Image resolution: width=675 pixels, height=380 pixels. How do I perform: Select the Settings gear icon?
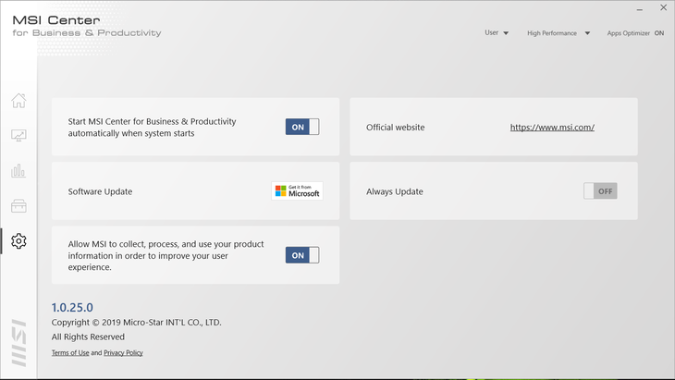18,240
